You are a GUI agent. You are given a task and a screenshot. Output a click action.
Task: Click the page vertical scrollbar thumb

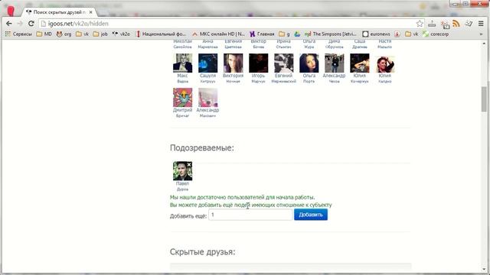(484, 99)
